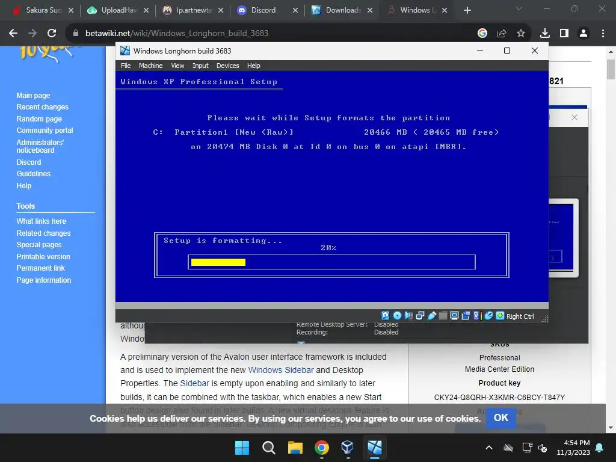Screen dimensions: 616x462
Task: Open the Windows Start button
Action: 242,448
